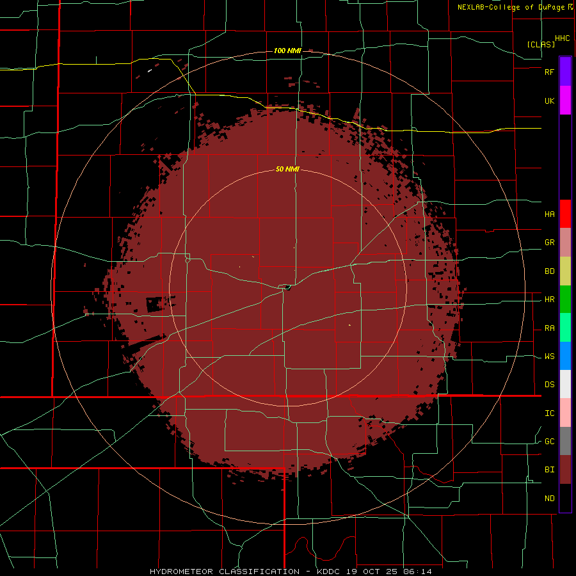Click the UK legend label
Viewport: 576px width, 576px height.
coord(550,101)
